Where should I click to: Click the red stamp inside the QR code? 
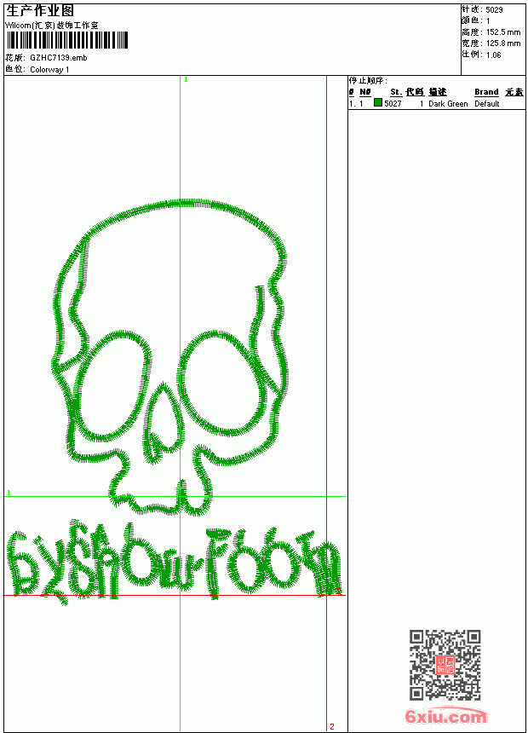(x=445, y=665)
